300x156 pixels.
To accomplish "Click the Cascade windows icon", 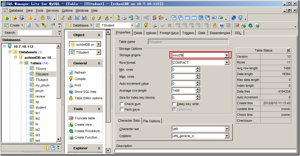I will click(x=181, y=18).
